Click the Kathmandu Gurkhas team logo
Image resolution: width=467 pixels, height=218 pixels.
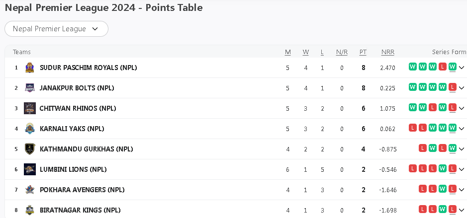(x=30, y=149)
